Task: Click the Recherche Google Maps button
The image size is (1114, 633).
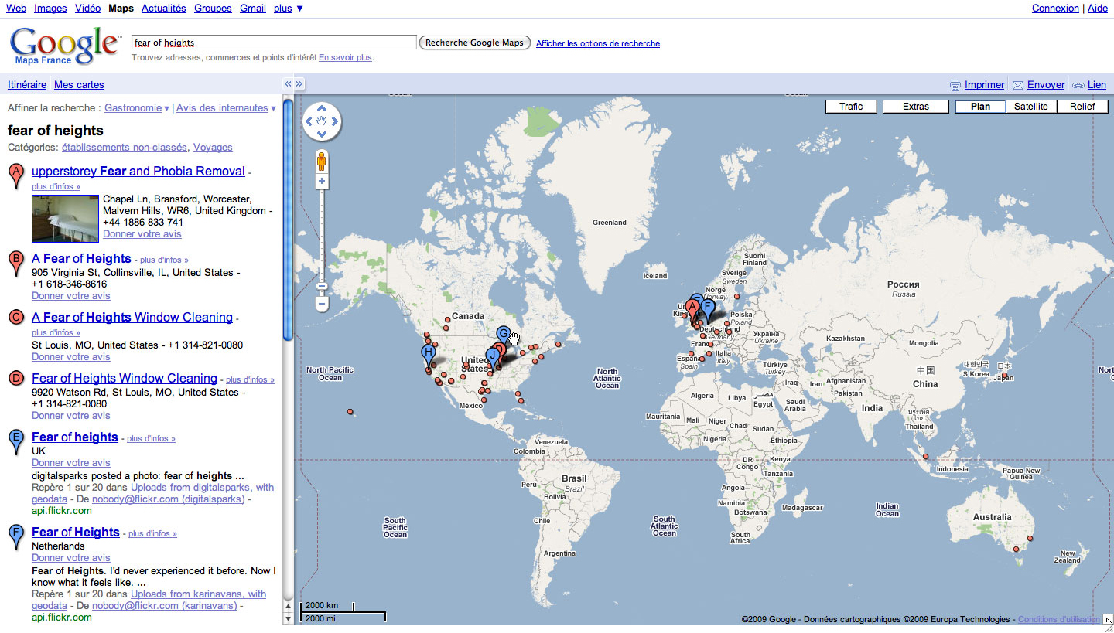Action: pyautogui.click(x=474, y=43)
